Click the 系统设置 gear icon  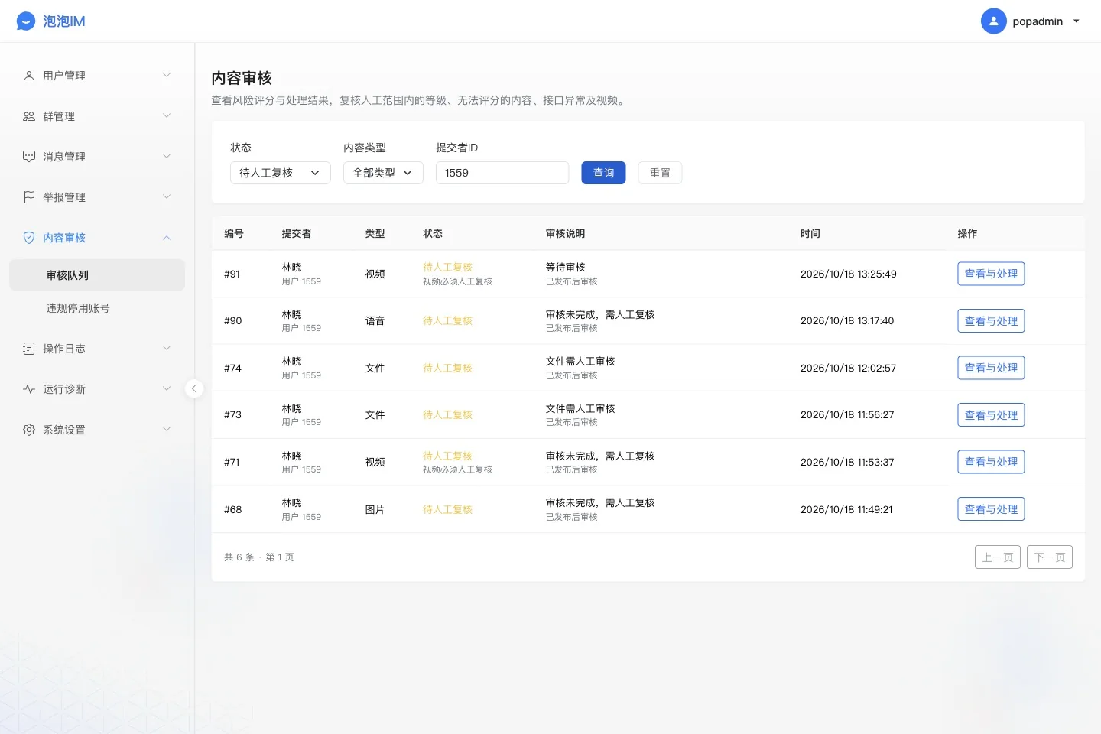point(29,430)
